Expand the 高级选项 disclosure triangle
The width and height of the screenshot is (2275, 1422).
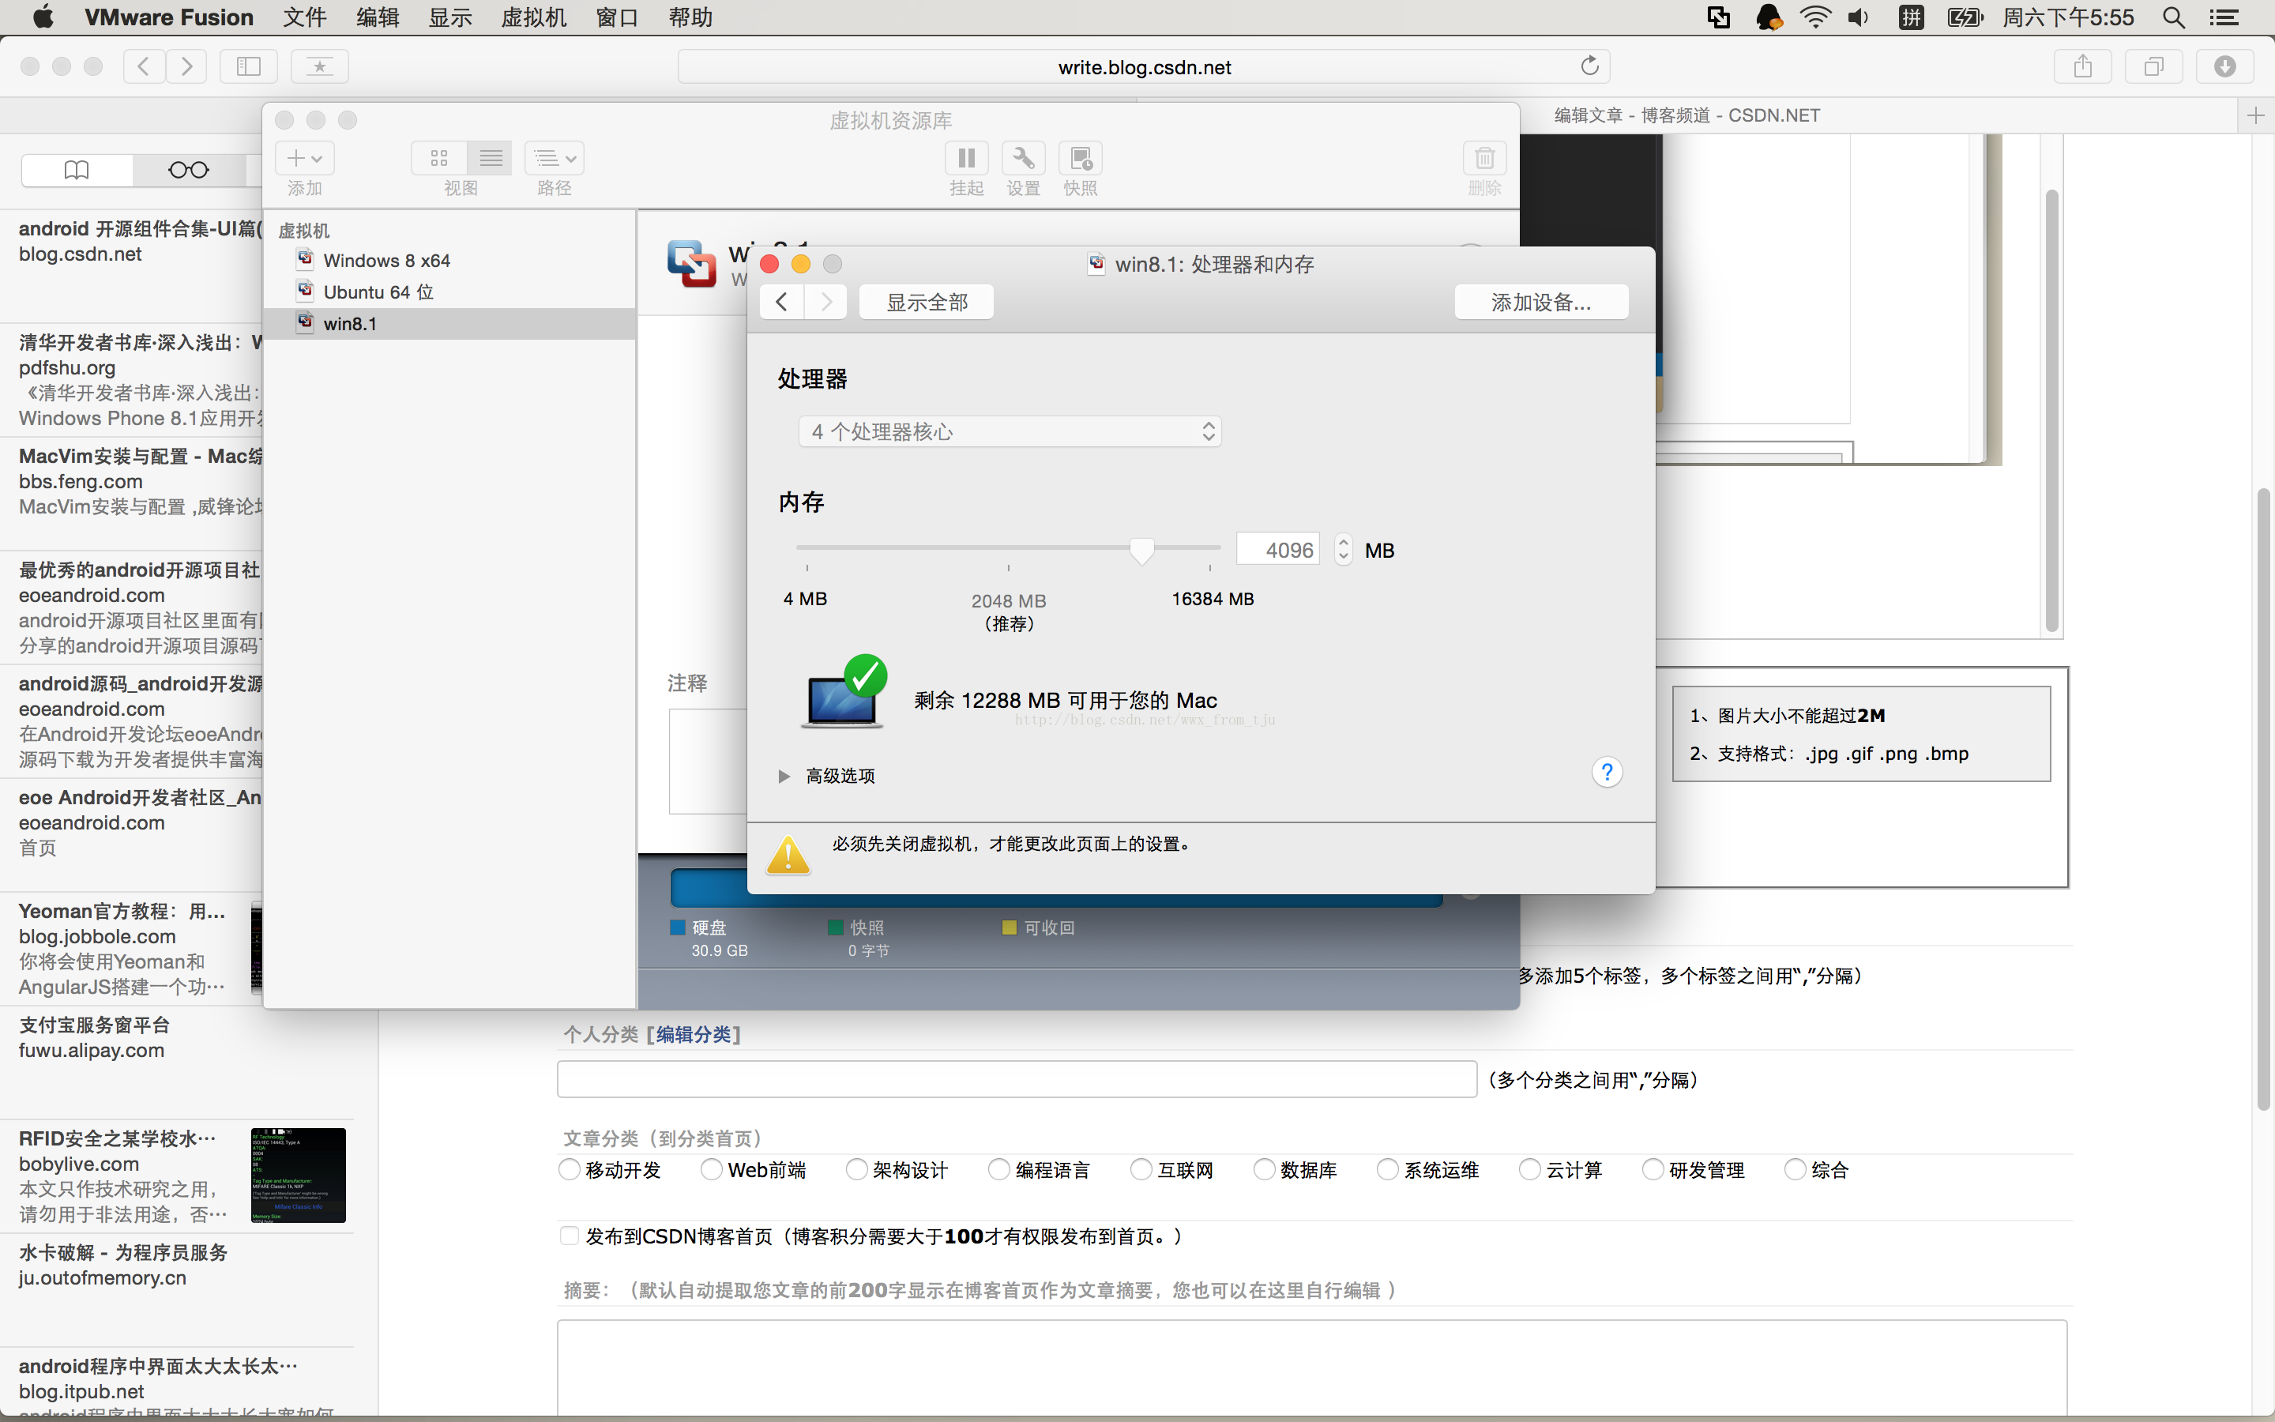pyautogui.click(x=784, y=776)
